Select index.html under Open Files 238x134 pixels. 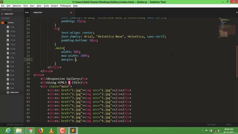tap(9, 14)
